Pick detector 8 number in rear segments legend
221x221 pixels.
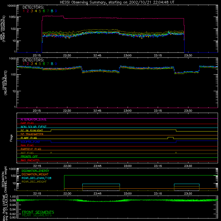click(x=52, y=64)
